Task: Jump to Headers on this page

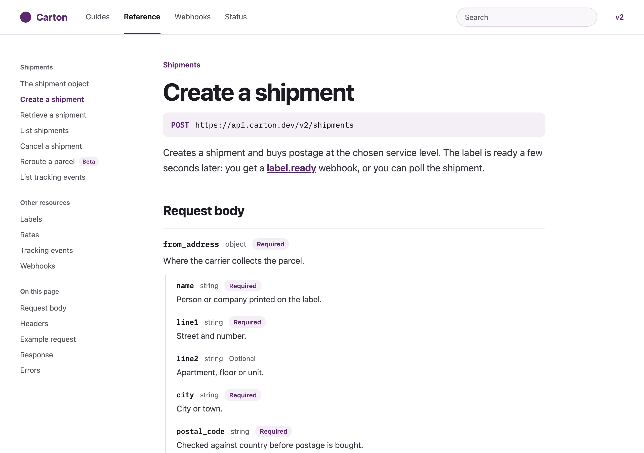Action: click(34, 324)
